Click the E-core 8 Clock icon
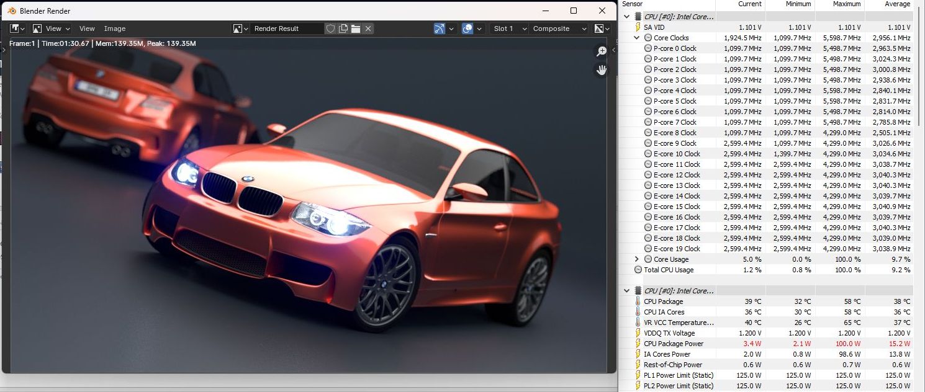This screenshot has height=392, width=925. pyautogui.click(x=648, y=133)
